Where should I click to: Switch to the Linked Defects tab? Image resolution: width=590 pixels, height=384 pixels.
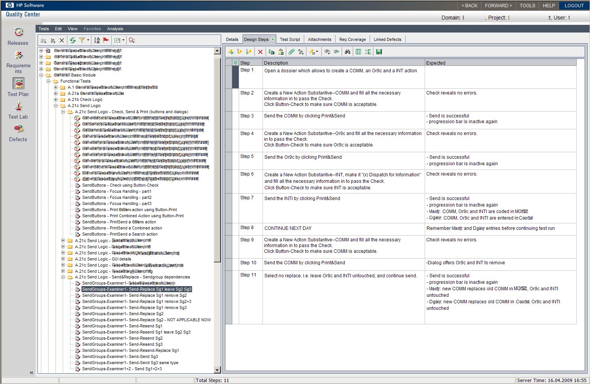[388, 39]
